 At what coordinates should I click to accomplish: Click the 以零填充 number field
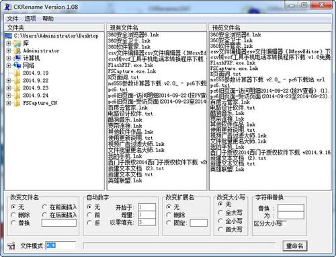point(146,222)
